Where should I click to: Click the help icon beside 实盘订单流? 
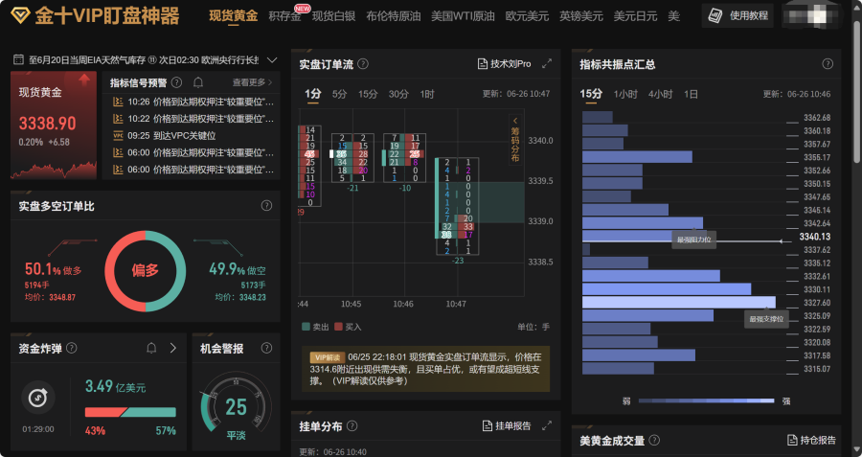coord(363,64)
